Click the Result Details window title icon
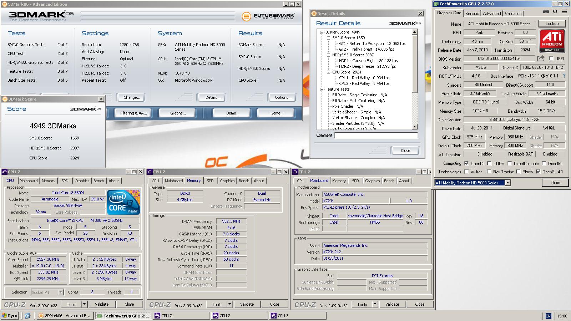 (314, 14)
